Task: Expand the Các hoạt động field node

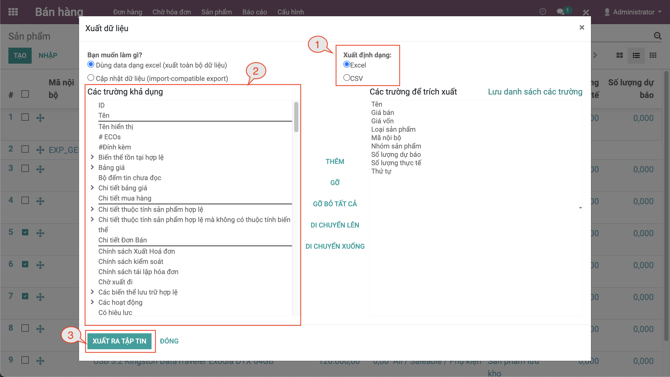Action: [x=92, y=302]
